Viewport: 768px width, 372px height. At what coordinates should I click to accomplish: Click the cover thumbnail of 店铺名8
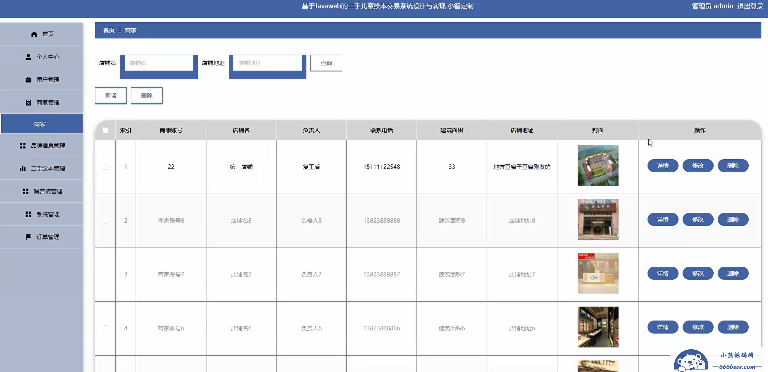598,219
